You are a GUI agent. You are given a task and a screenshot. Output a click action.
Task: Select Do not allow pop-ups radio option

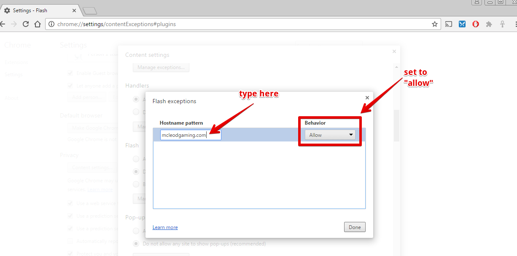[x=136, y=243]
